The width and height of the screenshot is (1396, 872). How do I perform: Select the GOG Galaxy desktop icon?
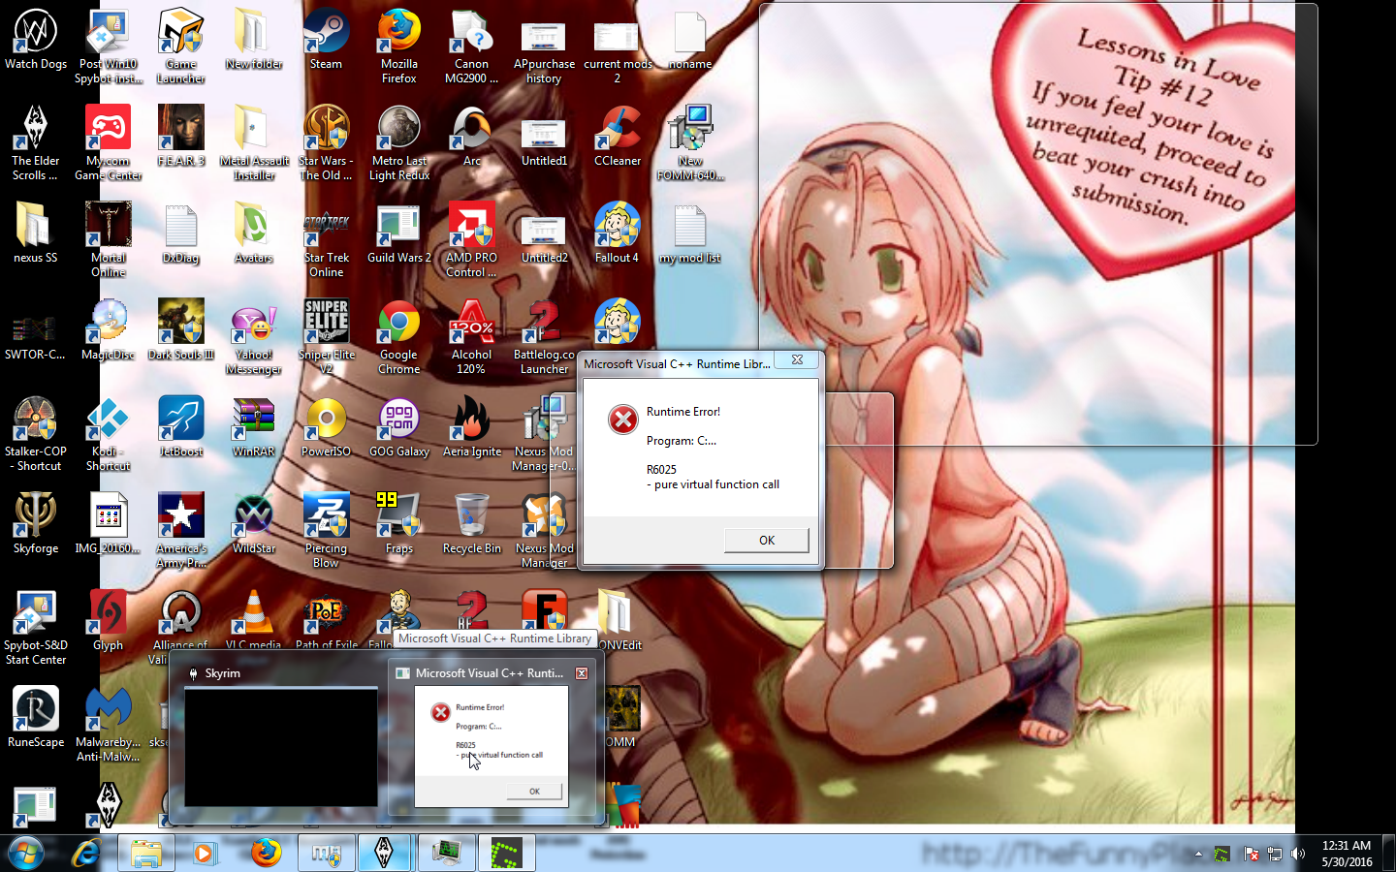click(x=398, y=427)
